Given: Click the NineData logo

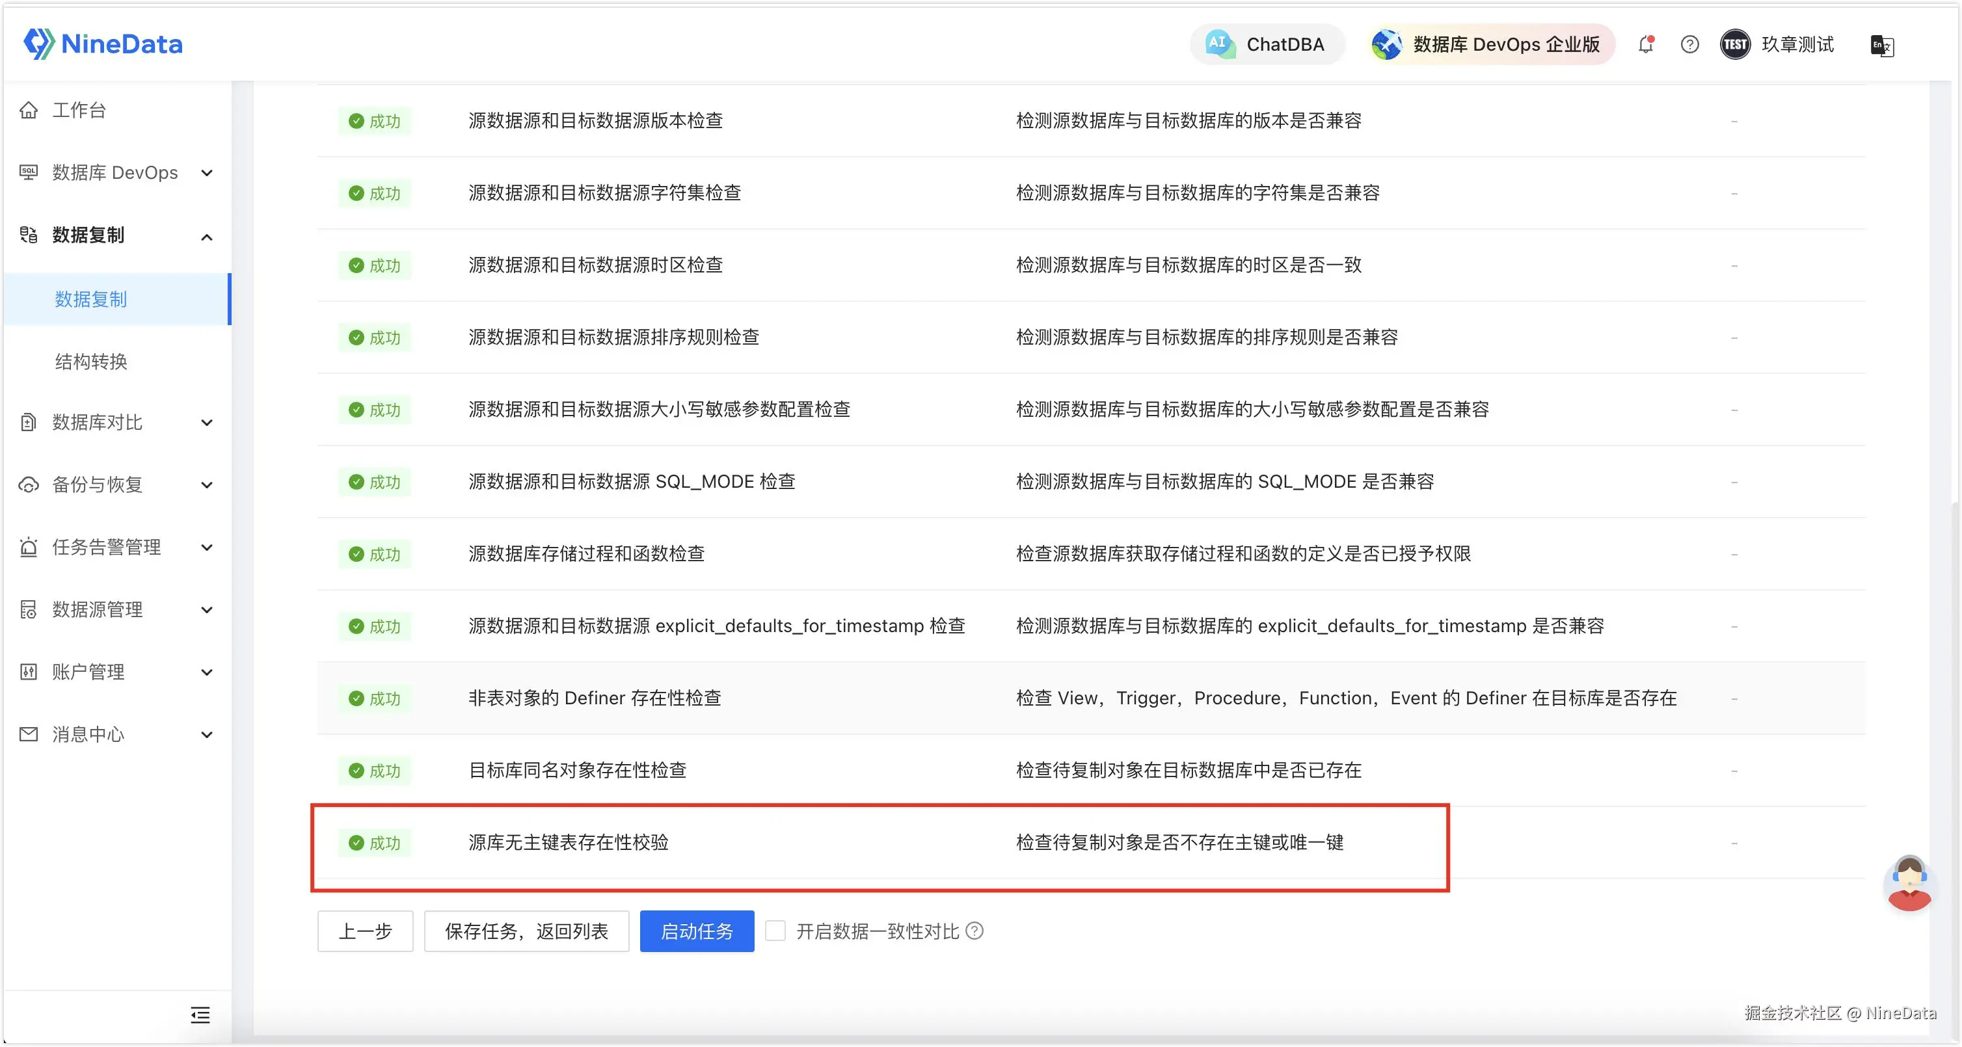Looking at the screenshot, I should (x=103, y=44).
